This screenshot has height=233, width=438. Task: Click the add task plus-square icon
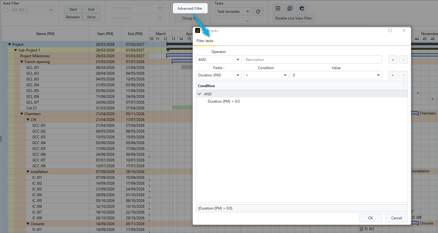click(x=278, y=9)
